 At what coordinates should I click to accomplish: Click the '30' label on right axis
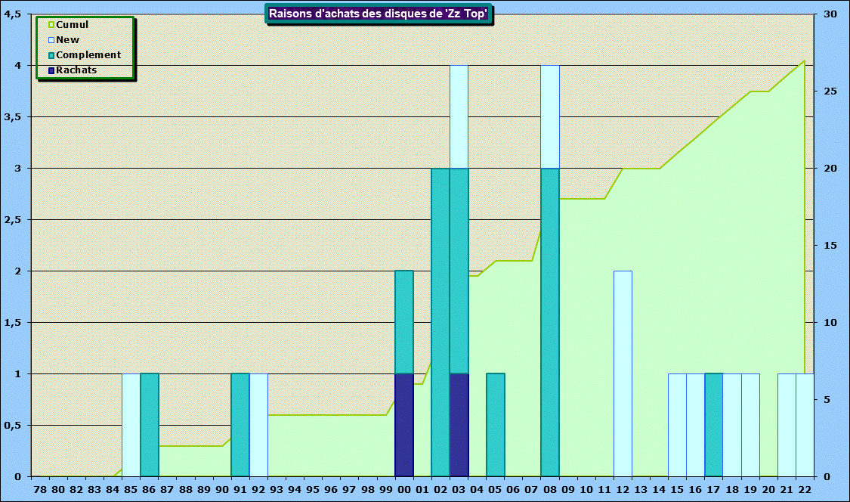830,14
